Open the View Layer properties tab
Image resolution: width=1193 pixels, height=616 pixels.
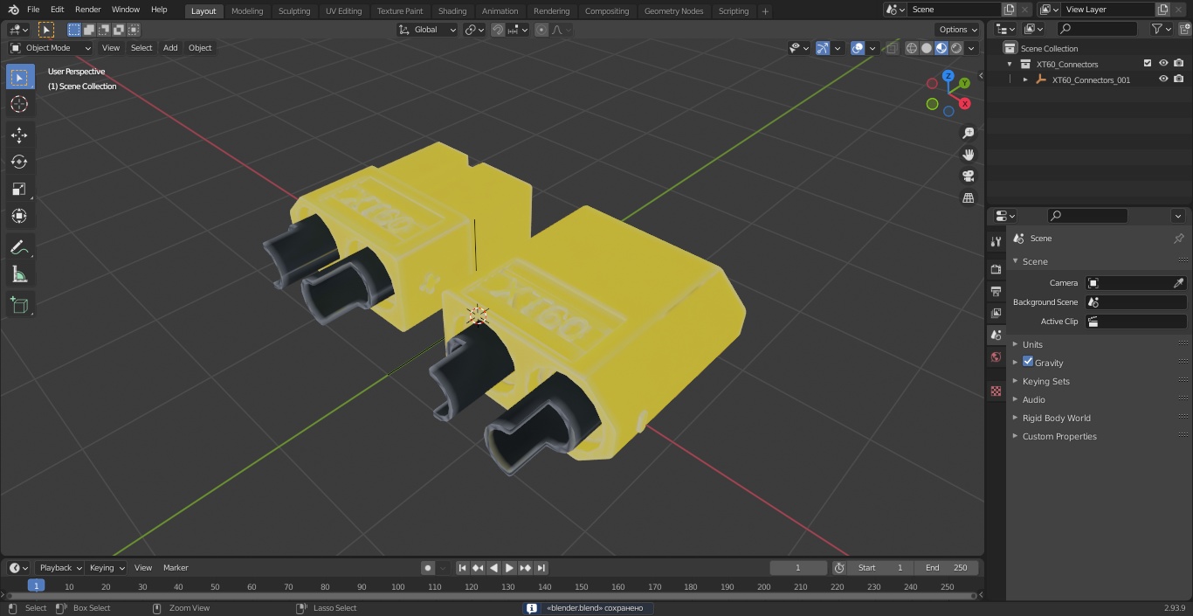[996, 313]
